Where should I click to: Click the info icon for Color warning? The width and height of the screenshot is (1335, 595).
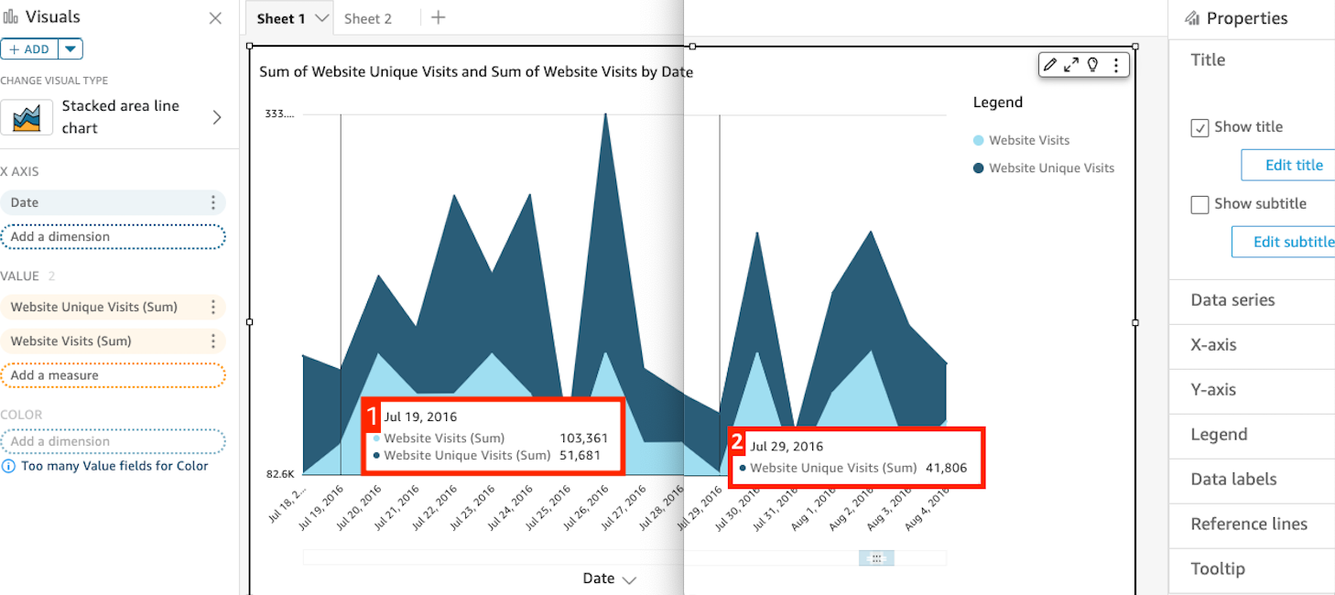click(8, 466)
